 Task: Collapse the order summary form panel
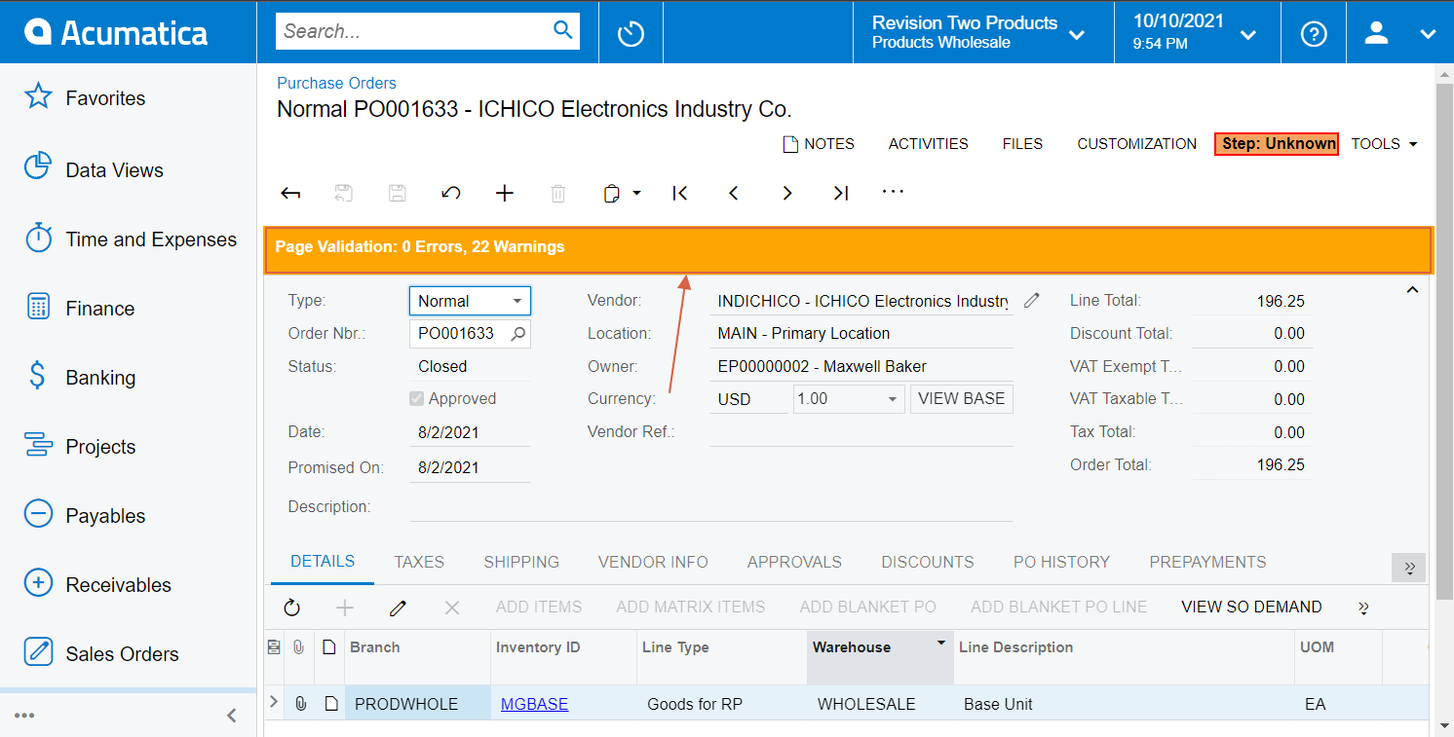pyautogui.click(x=1412, y=289)
